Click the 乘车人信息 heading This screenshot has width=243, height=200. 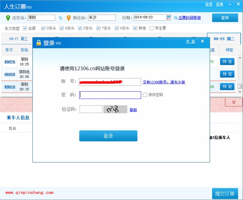coord(18,118)
